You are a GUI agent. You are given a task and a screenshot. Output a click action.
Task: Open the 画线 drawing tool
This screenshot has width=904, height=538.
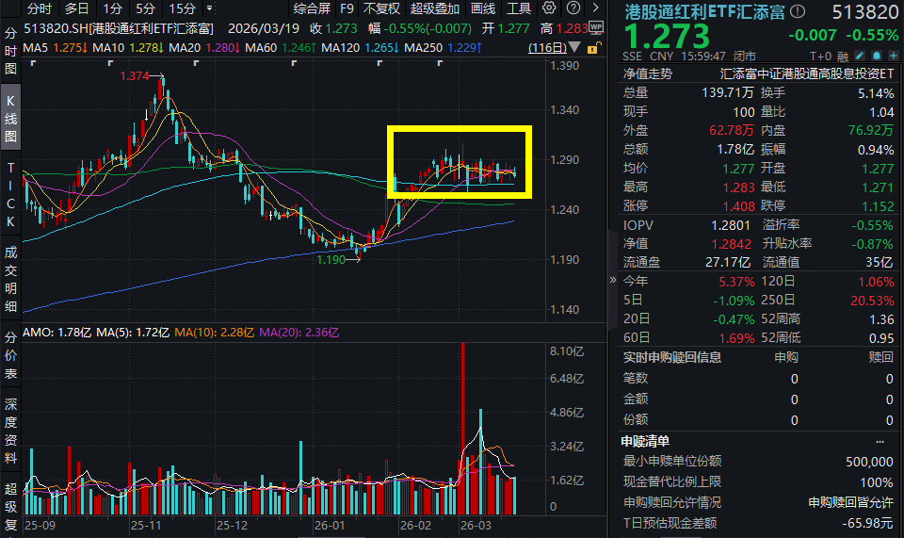pyautogui.click(x=482, y=8)
